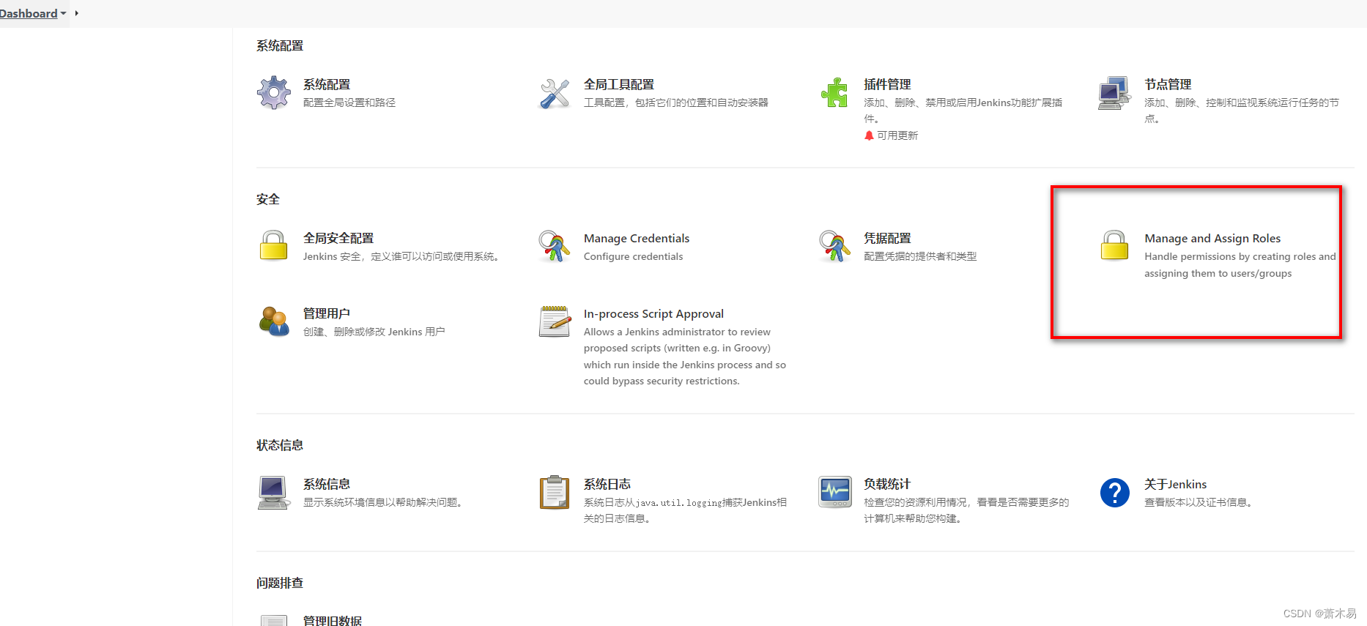Click the keys icon beside 凭据配置
1367x626 pixels.
click(834, 246)
